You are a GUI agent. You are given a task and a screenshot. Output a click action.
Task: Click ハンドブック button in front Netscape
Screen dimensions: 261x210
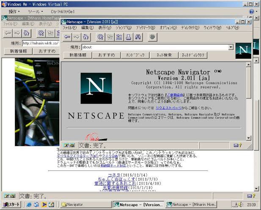pyautogui.click(x=135, y=55)
